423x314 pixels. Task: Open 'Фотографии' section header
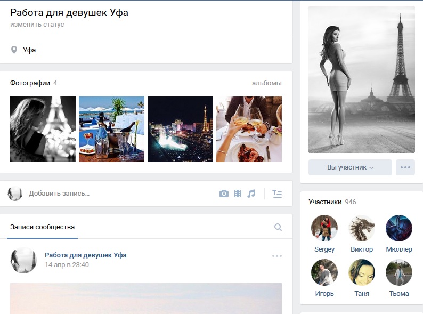(30, 83)
